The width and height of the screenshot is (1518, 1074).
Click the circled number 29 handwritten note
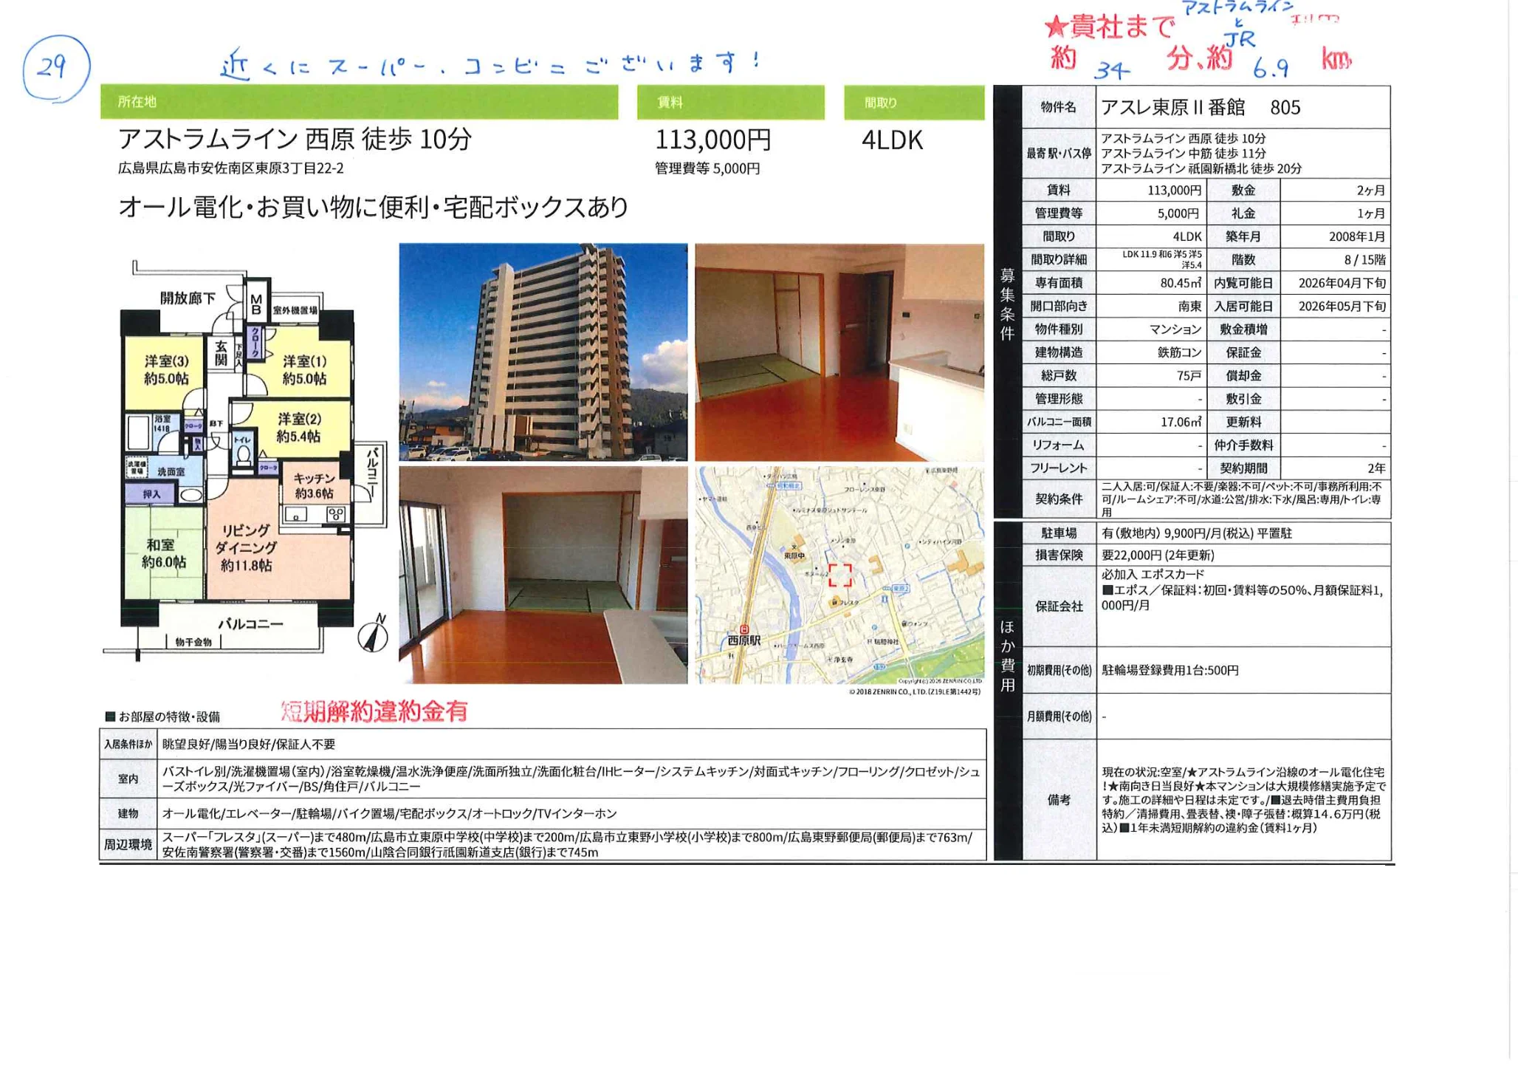56,67
